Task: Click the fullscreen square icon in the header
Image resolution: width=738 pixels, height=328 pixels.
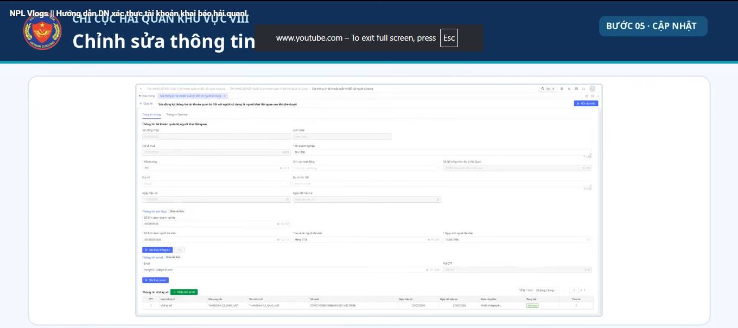Action: coord(583,89)
